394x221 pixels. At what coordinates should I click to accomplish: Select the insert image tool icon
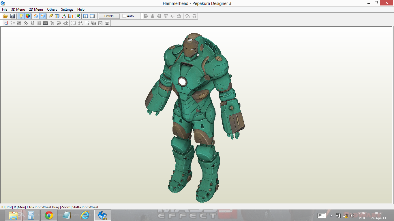point(46,23)
